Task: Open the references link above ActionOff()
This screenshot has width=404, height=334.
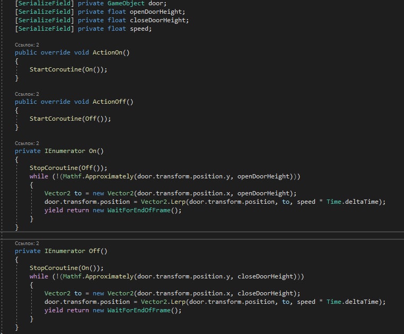Action: (x=27, y=94)
